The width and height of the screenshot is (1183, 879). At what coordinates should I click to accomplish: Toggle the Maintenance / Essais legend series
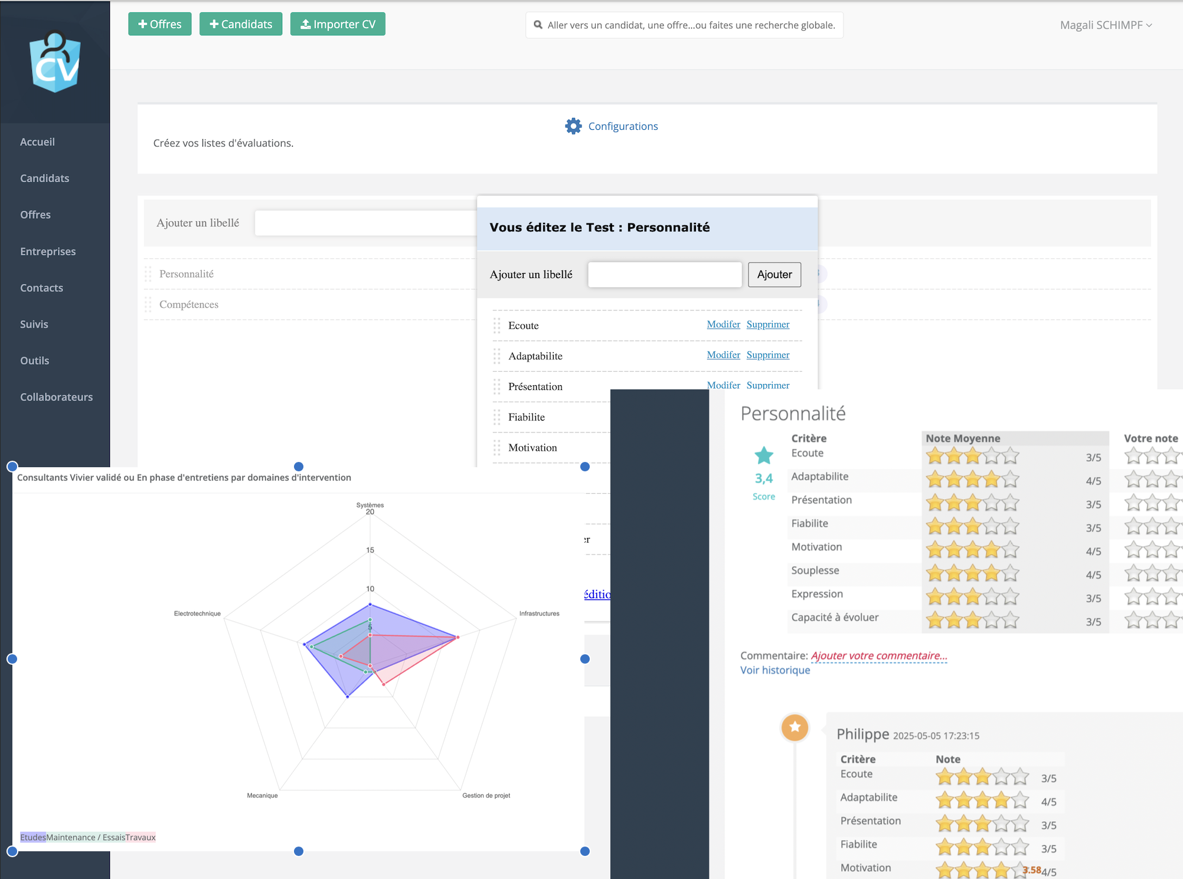click(86, 837)
